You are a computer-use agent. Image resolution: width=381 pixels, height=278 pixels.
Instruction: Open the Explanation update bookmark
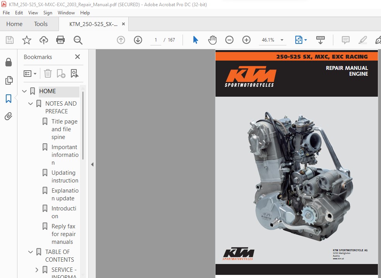[x=65, y=195]
